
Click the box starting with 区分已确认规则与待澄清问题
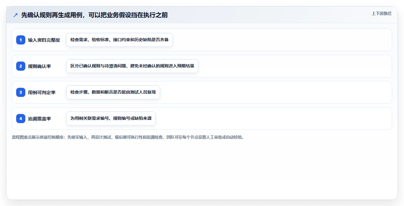pos(132,66)
